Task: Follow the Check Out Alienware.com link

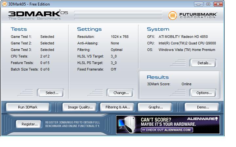Action: 167,130
